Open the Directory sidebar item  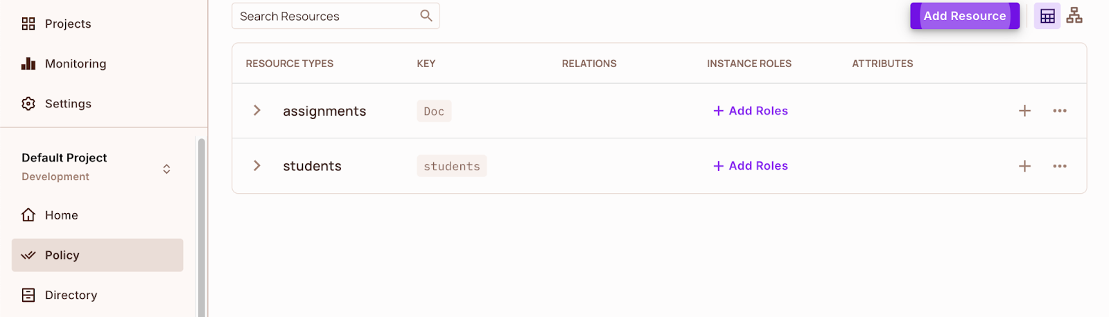[x=71, y=296]
